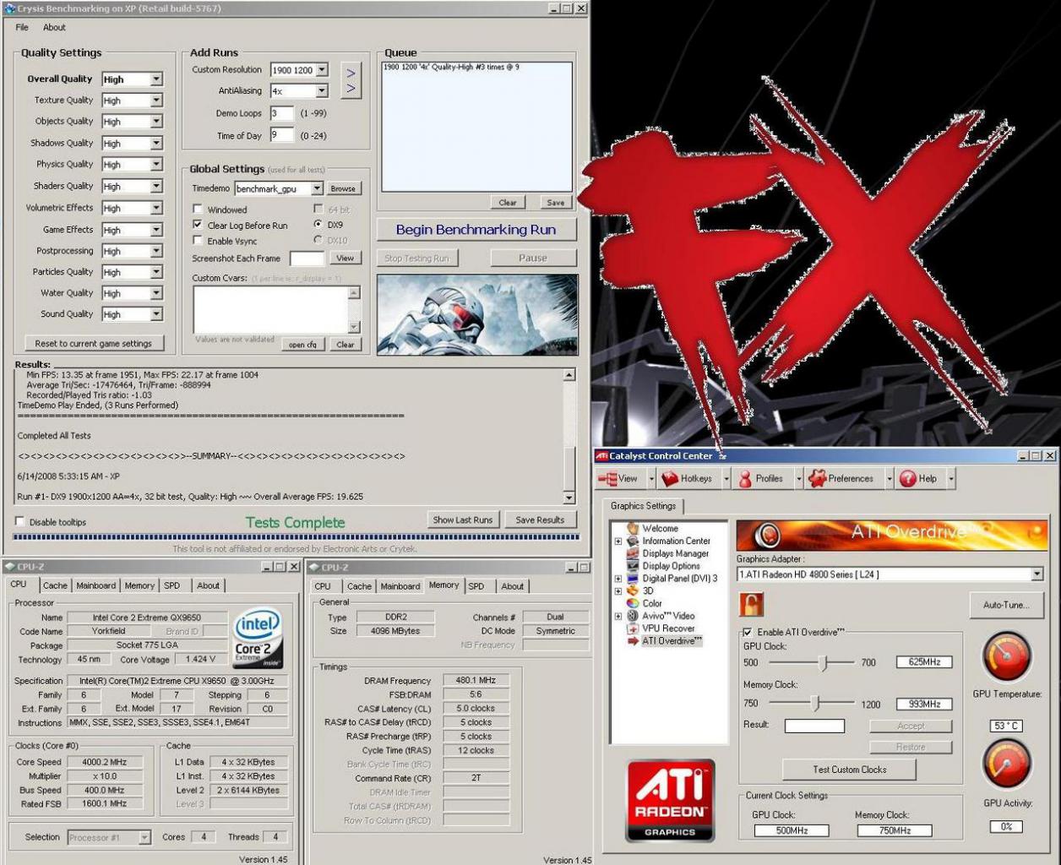
Task: Click the Custom Cvars text area
Action: tap(270, 309)
